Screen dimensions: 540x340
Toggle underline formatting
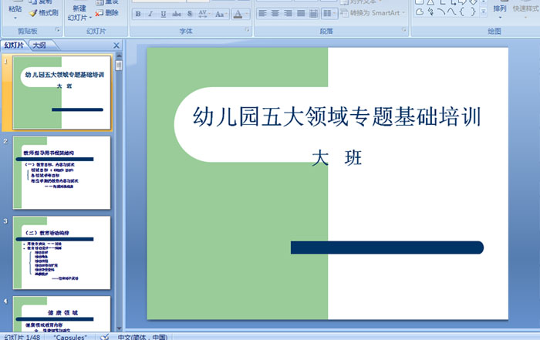coord(164,14)
